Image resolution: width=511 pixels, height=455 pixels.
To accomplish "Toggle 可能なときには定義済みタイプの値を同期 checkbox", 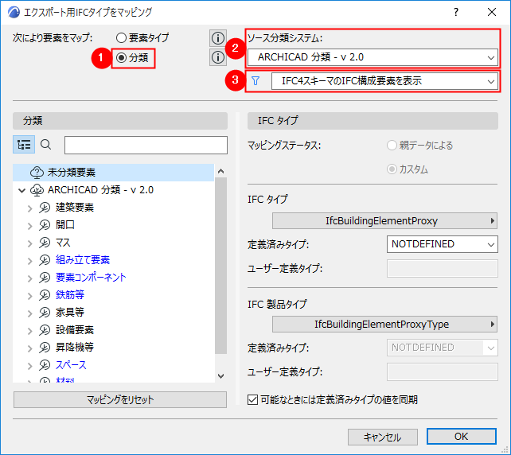I will [x=252, y=399].
